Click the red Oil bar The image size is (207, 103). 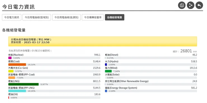pos(9,97)
